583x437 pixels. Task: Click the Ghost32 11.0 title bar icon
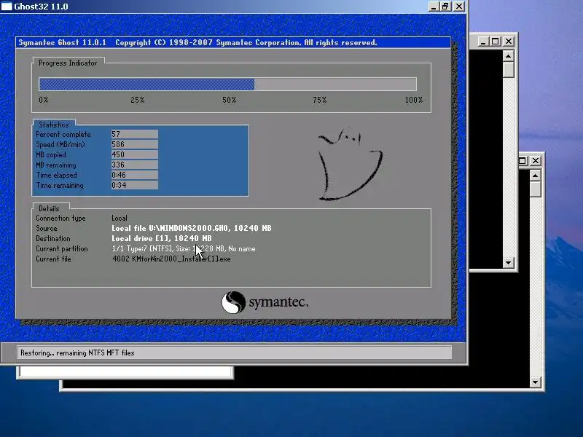[7, 7]
